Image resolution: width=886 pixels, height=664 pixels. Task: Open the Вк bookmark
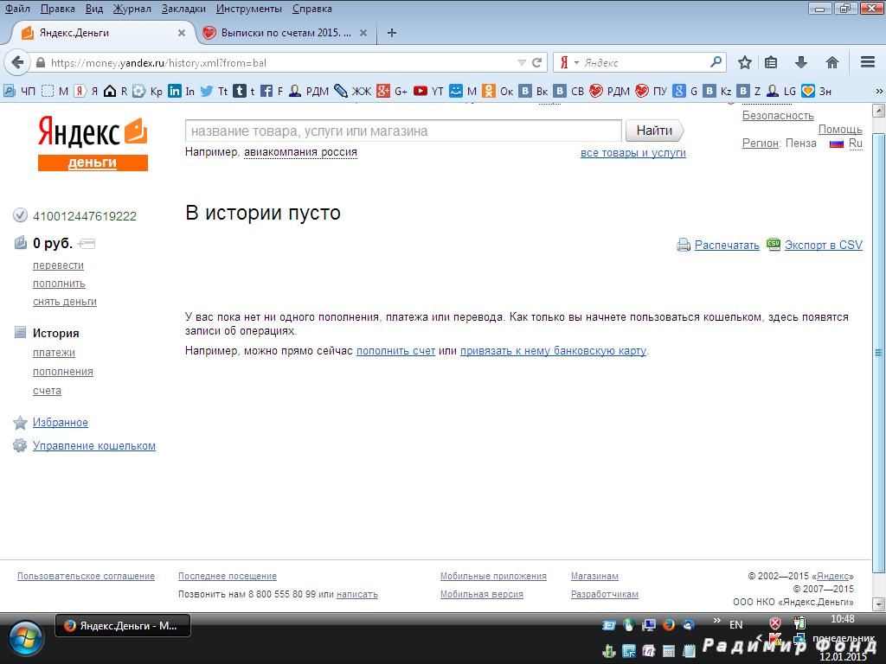pos(533,91)
